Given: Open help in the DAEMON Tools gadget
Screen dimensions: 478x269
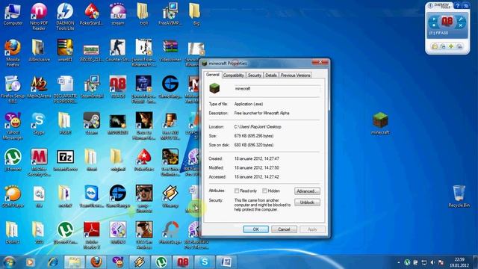Looking at the screenshot, I should coord(458,6).
